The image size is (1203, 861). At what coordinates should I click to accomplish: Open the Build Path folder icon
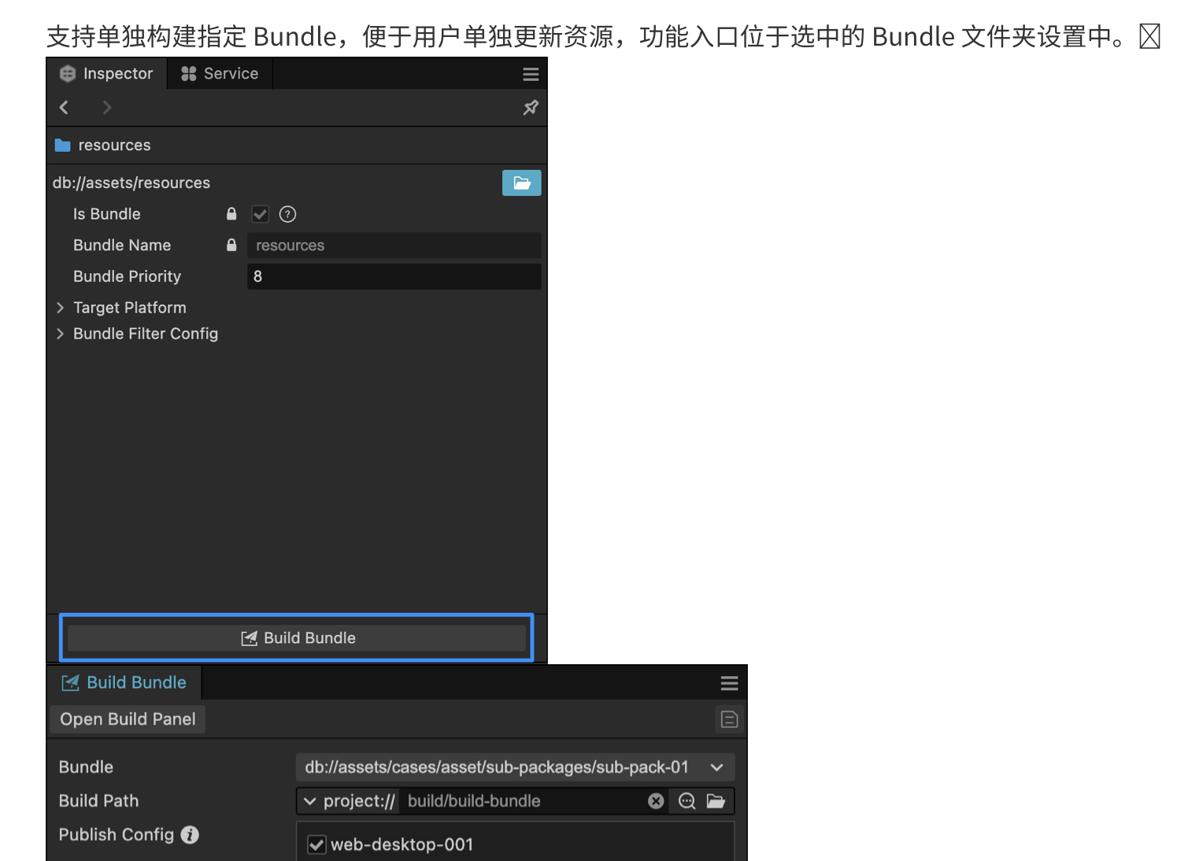click(716, 801)
